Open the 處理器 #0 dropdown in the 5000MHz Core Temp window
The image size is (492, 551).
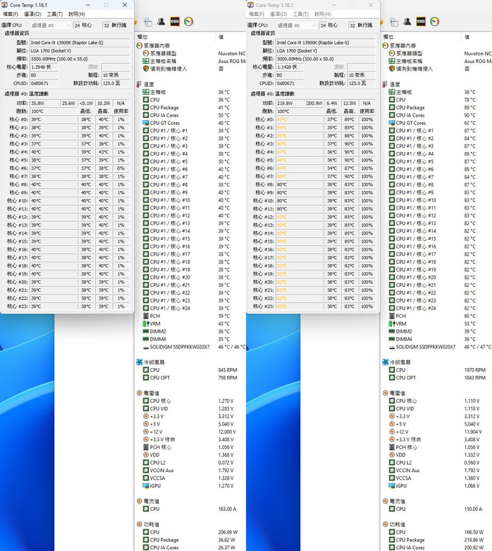pos(296,25)
